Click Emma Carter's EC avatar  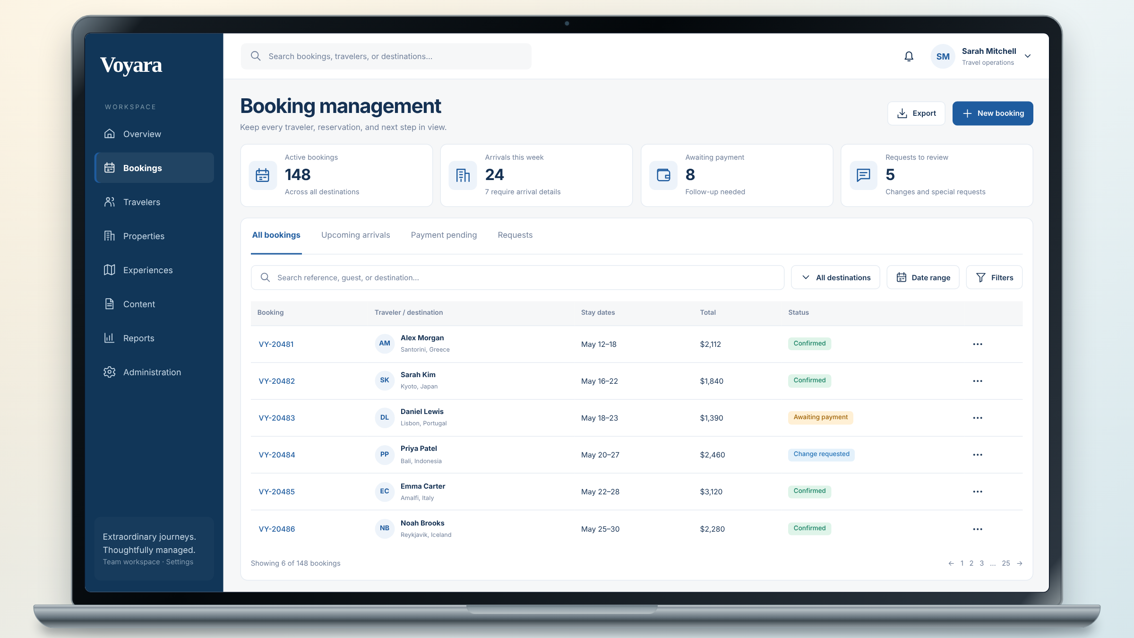(385, 491)
